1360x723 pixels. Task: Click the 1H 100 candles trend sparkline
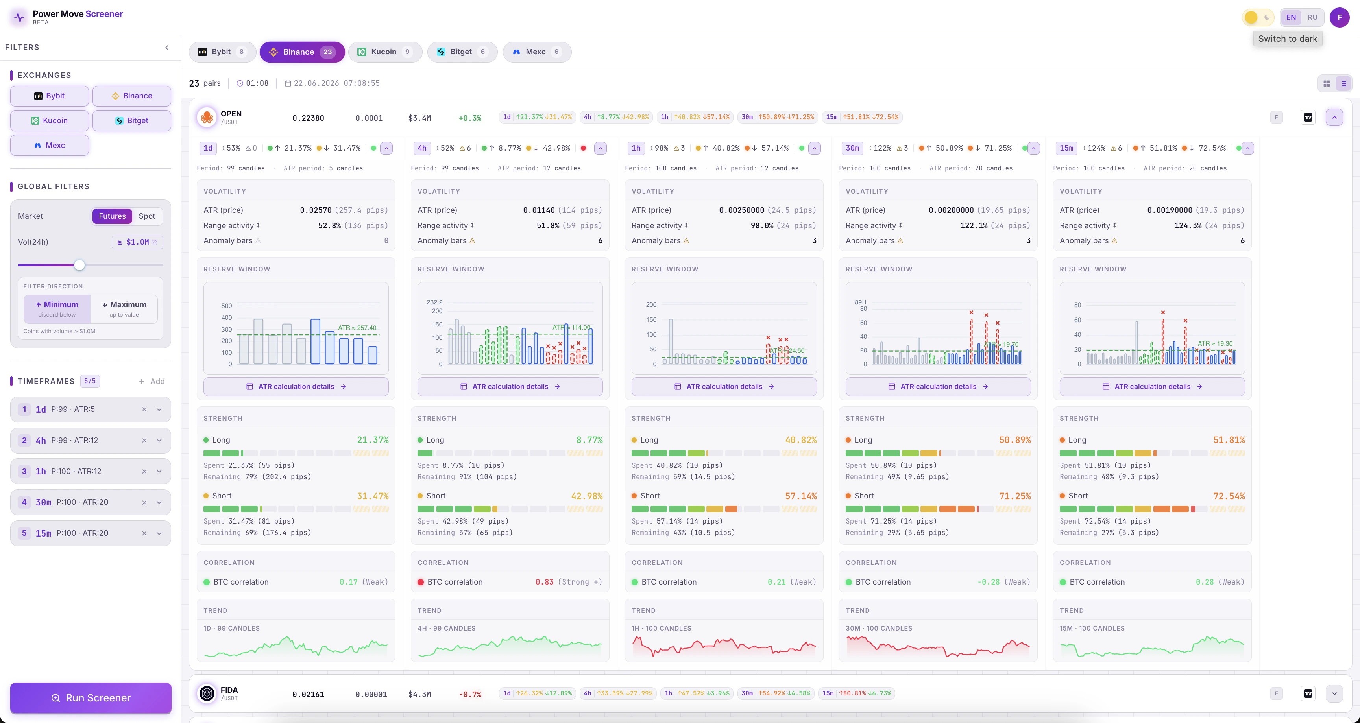(x=724, y=647)
